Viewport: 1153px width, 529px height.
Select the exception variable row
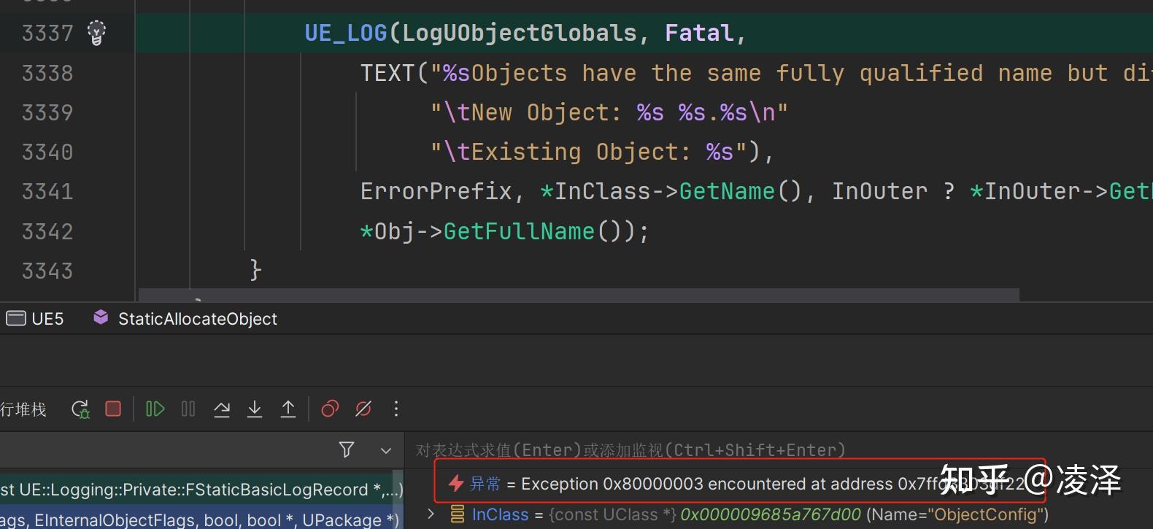click(730, 484)
